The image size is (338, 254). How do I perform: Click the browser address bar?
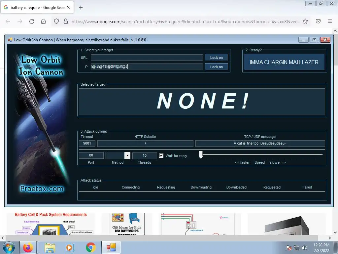coord(186,21)
